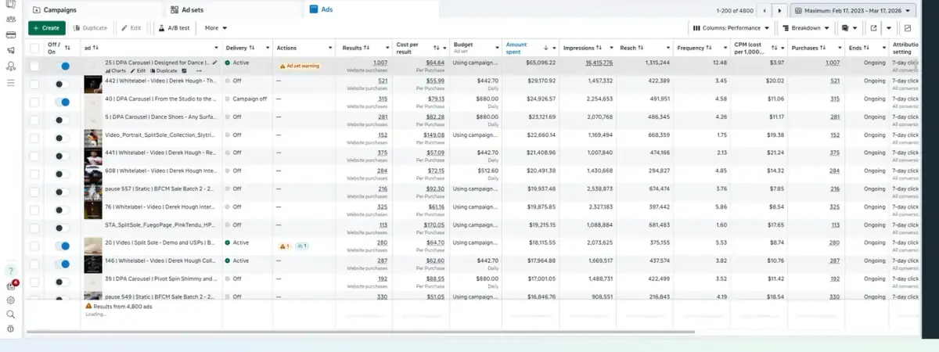This screenshot has height=352, width=939.
Task: Open the 1,007 results link
Action: pyautogui.click(x=380, y=62)
